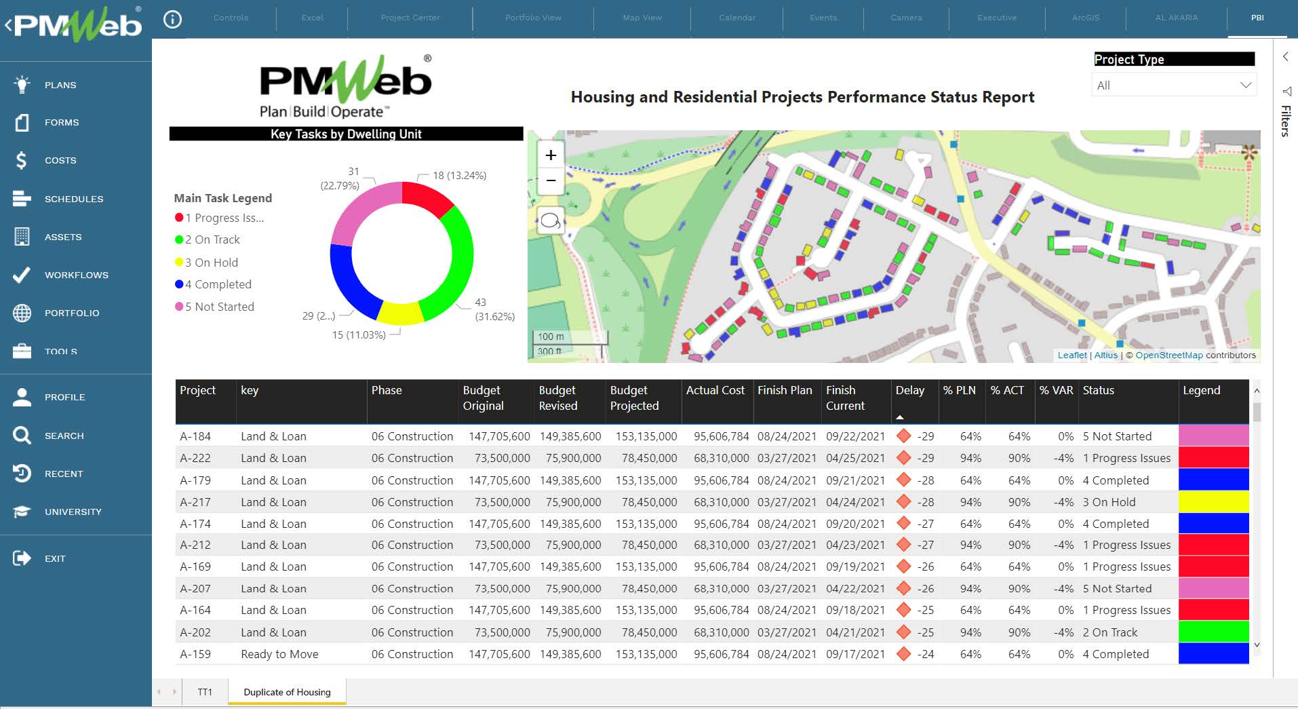Open the Executive top tab
The width and height of the screenshot is (1298, 709).
(997, 18)
